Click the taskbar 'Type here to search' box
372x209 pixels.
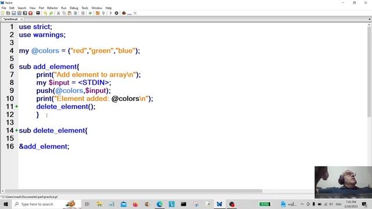(46, 204)
